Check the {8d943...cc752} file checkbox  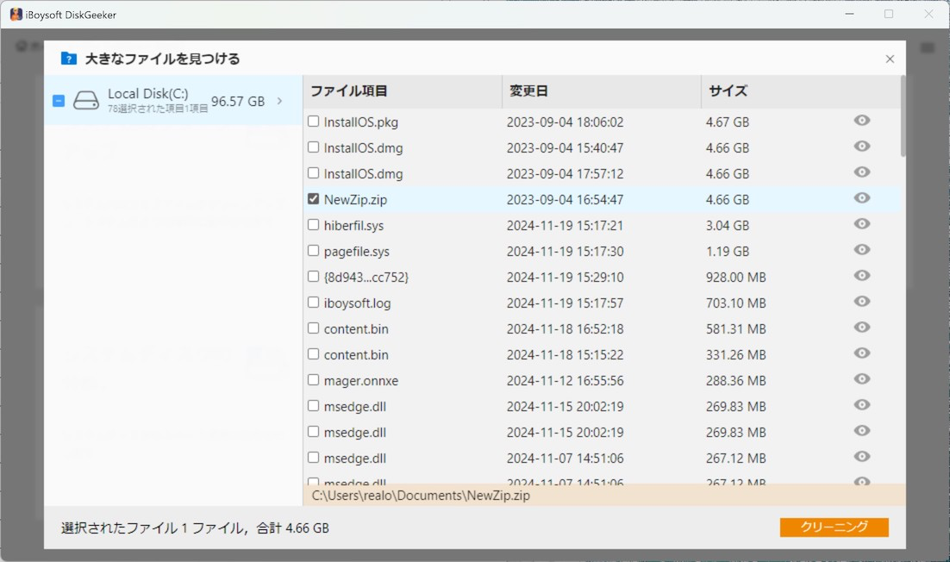point(313,276)
